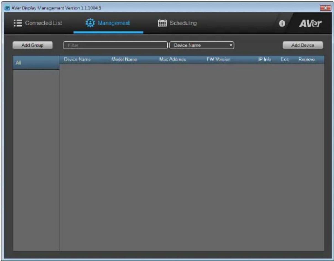
Task: Sort by FW Version column header
Action: (219, 59)
